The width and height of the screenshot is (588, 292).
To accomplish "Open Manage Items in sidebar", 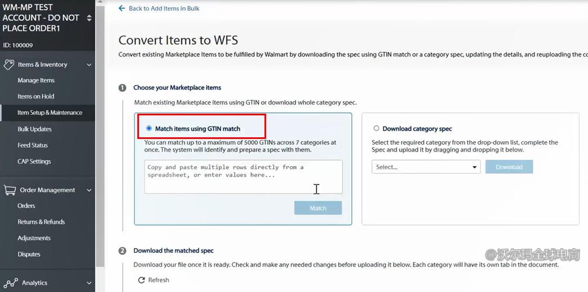I will pos(36,80).
